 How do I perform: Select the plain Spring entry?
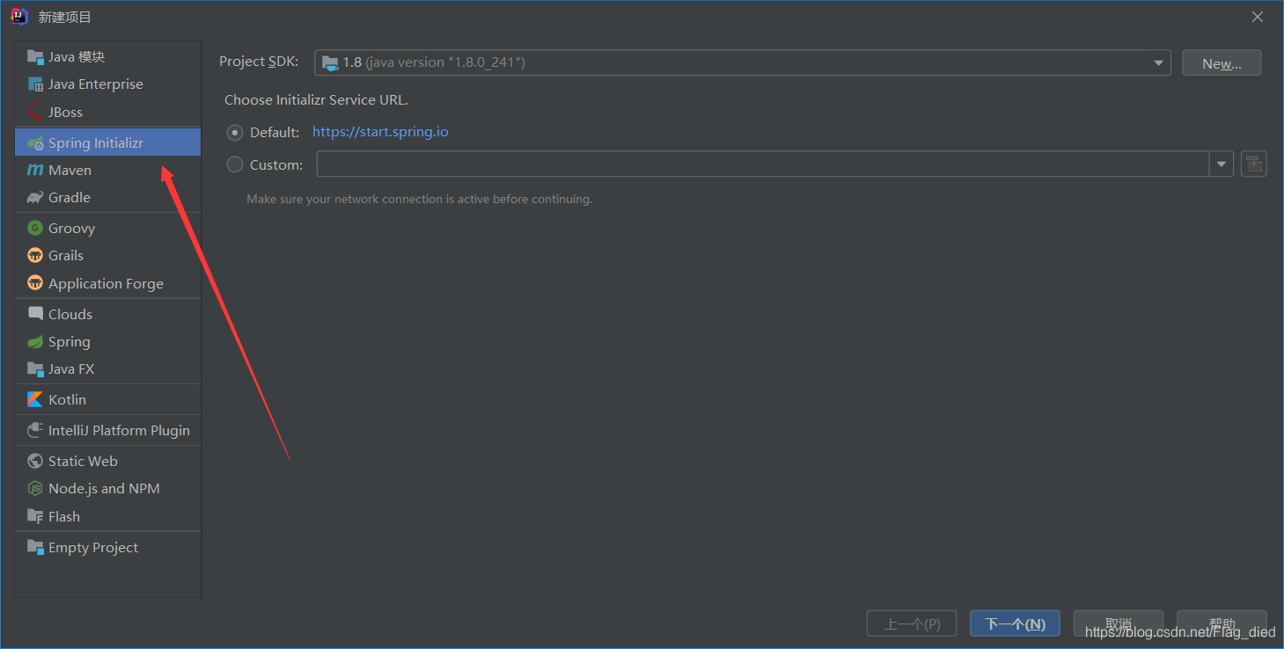coord(108,341)
